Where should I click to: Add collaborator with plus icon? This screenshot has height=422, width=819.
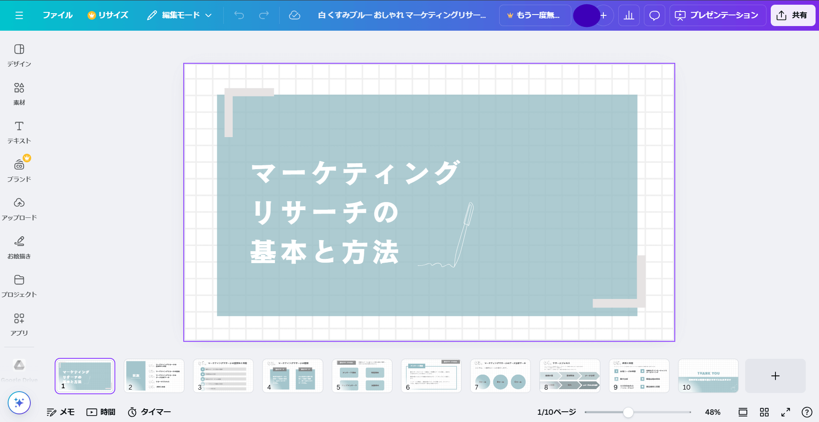tap(604, 15)
